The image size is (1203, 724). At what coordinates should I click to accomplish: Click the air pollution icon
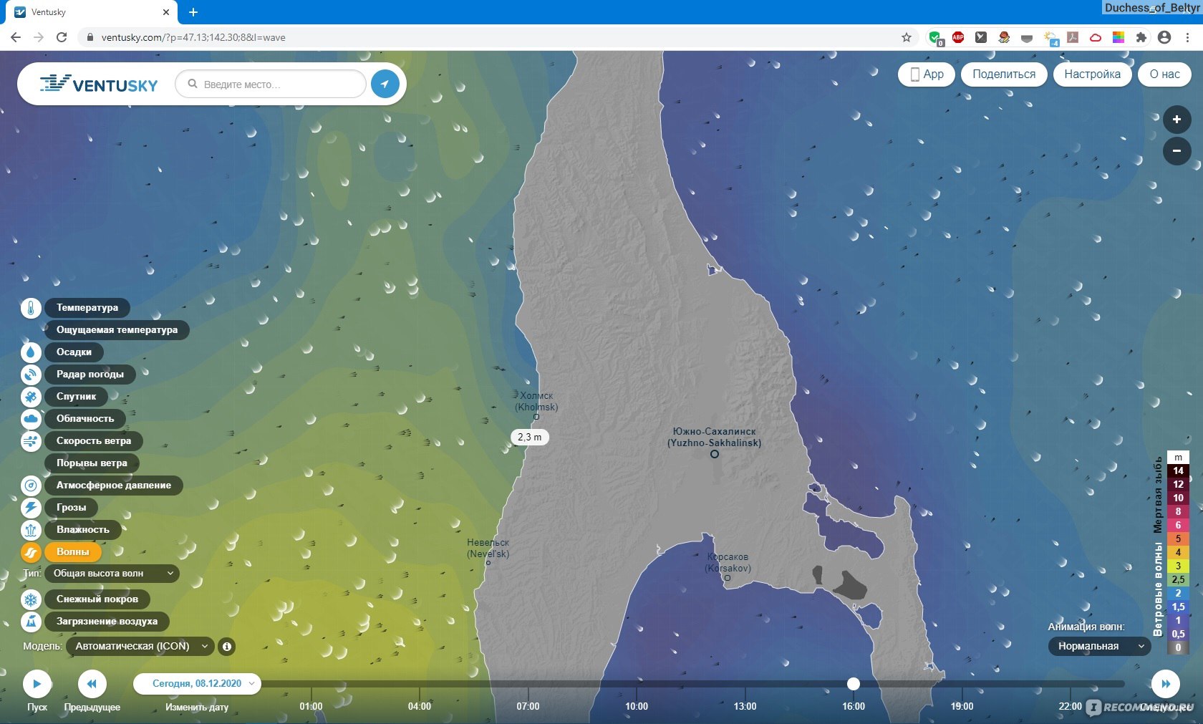(31, 622)
